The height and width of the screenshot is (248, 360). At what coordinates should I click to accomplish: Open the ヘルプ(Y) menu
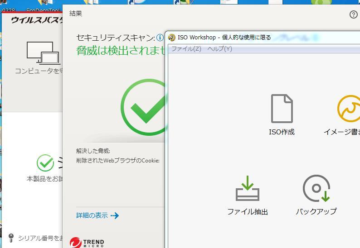(219, 49)
